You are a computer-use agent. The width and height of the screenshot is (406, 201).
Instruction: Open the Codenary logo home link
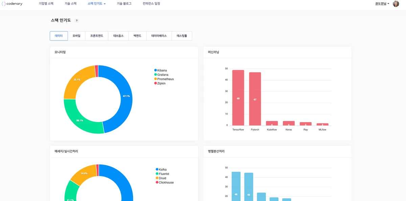tap(12, 4)
